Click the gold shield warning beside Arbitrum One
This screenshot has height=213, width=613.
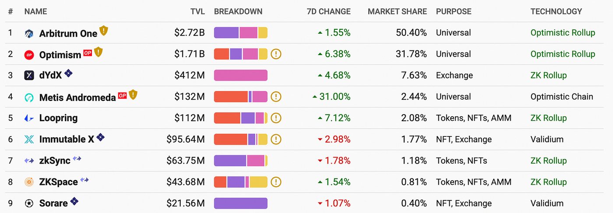[x=103, y=31]
